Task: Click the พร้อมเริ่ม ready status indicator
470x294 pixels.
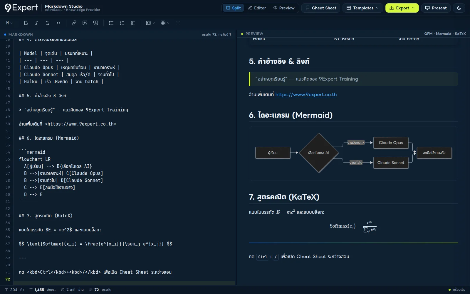Action: pos(457,290)
